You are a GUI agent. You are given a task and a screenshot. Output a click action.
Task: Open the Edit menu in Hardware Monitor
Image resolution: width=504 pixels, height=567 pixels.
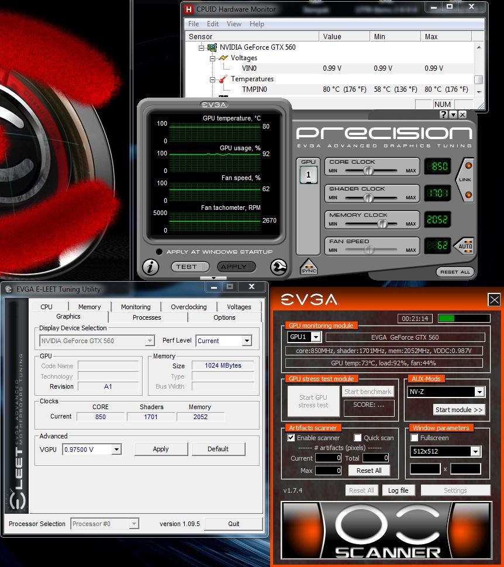tap(213, 24)
